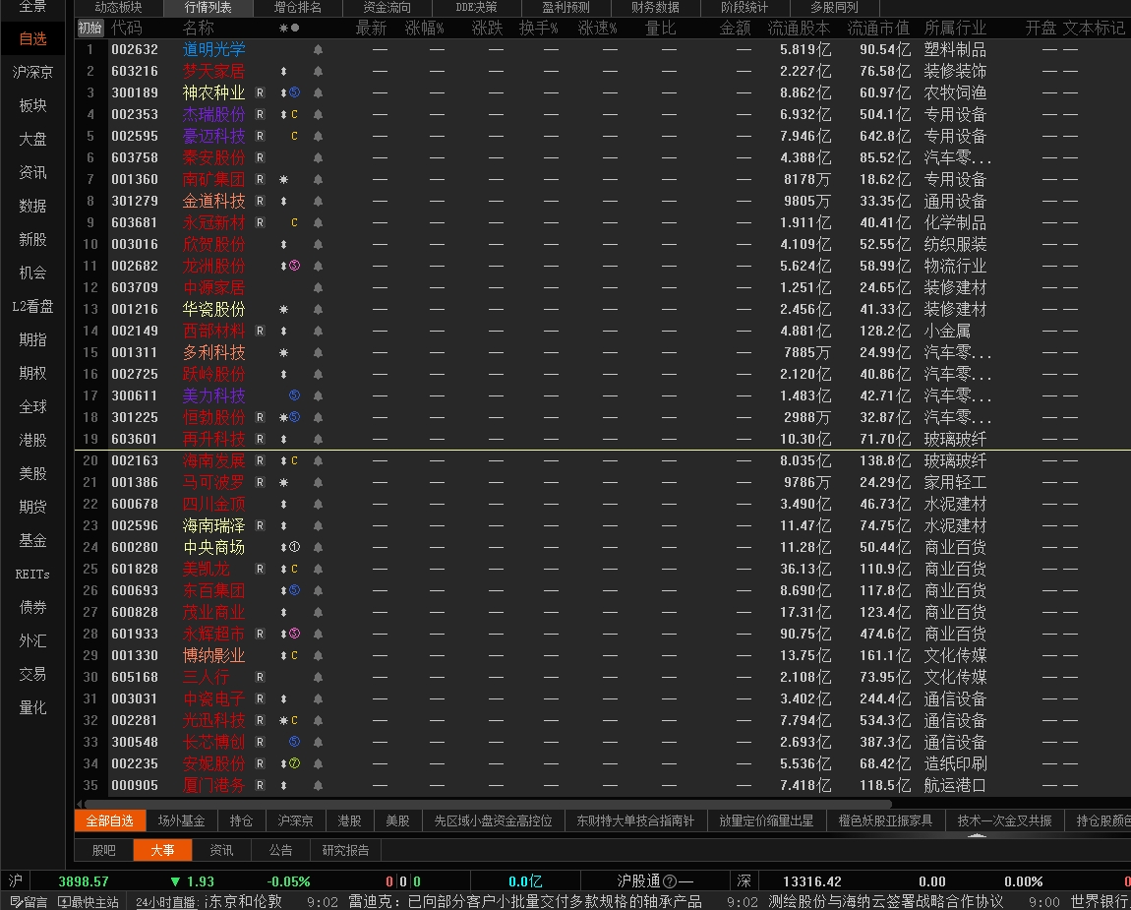
Task: Click the marker column header with asterisk and dot
Action: (x=289, y=29)
